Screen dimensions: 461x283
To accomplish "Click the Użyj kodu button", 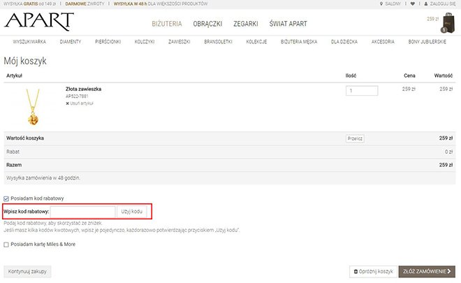I will click(132, 212).
